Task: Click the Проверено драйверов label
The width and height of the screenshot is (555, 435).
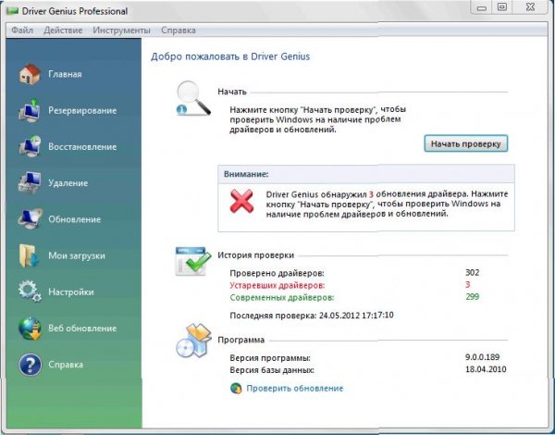Action: click(x=277, y=273)
